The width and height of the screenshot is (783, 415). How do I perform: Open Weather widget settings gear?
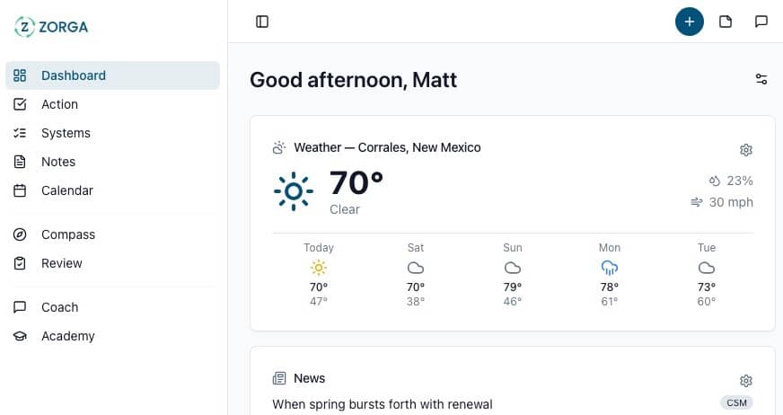pos(745,150)
